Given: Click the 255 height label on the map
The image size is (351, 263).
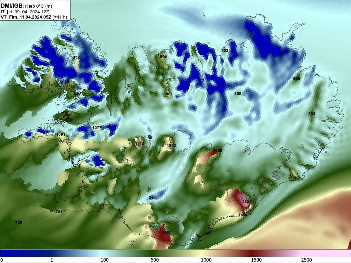Looking at the screenshot, I should pyautogui.click(x=238, y=94).
